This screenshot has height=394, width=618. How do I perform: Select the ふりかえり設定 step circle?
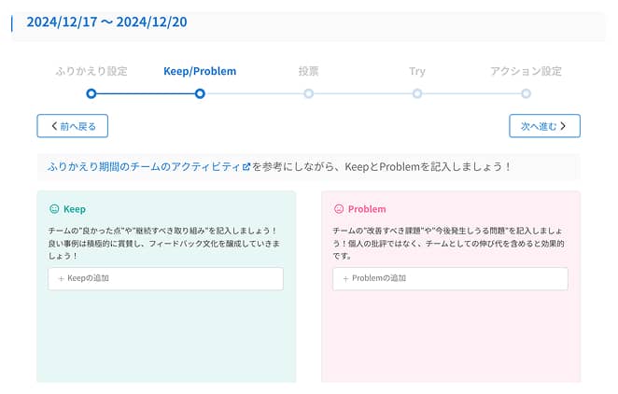[x=91, y=93]
